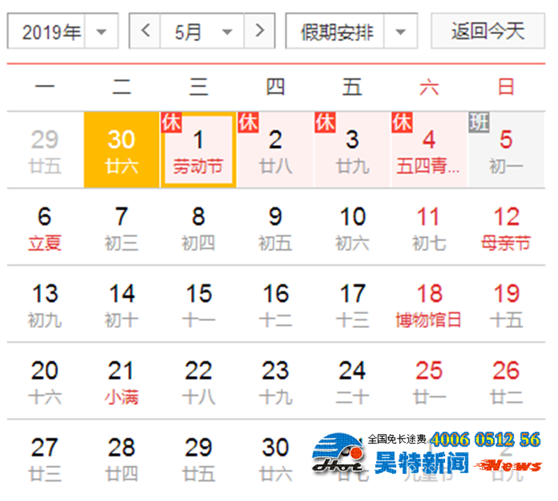Screen dimensions: 558x501
Task: Click the 休 badge above May 3
Action: (326, 122)
